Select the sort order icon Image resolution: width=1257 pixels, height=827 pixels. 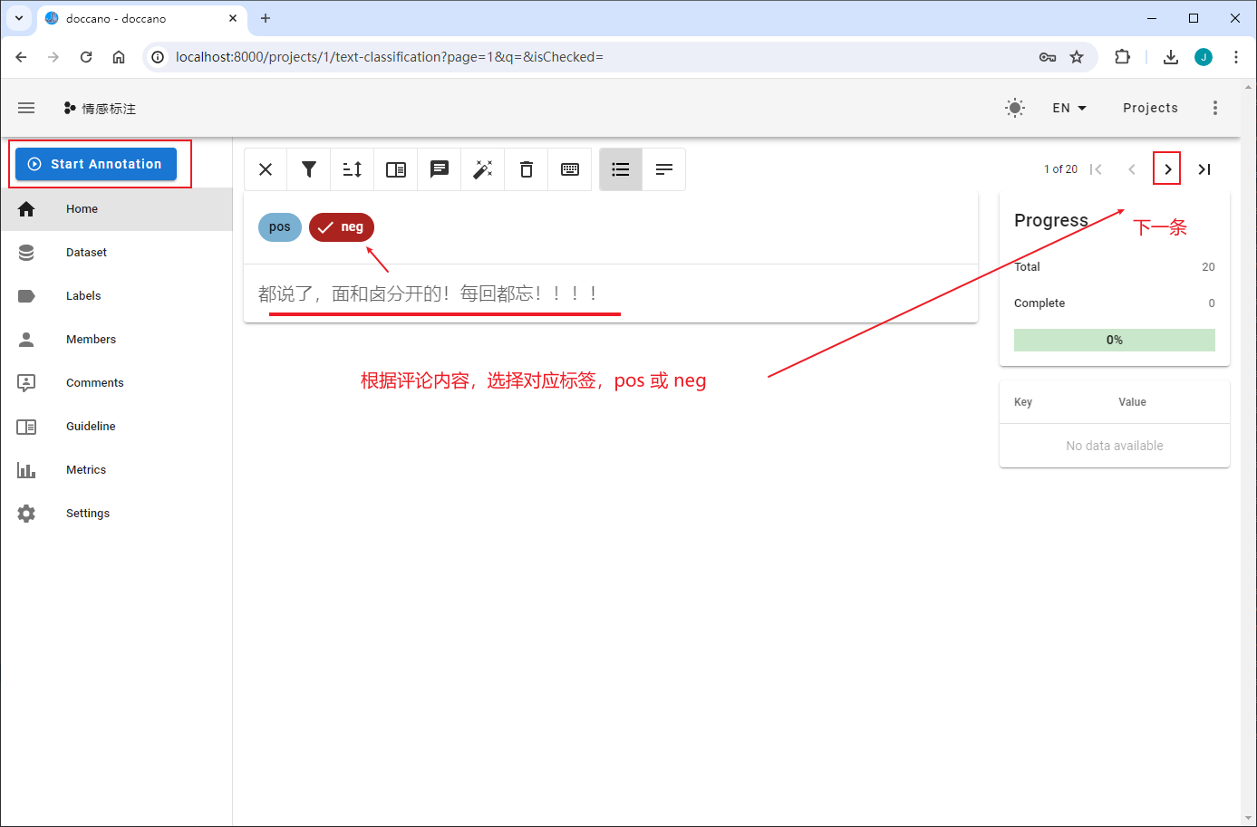[352, 168]
